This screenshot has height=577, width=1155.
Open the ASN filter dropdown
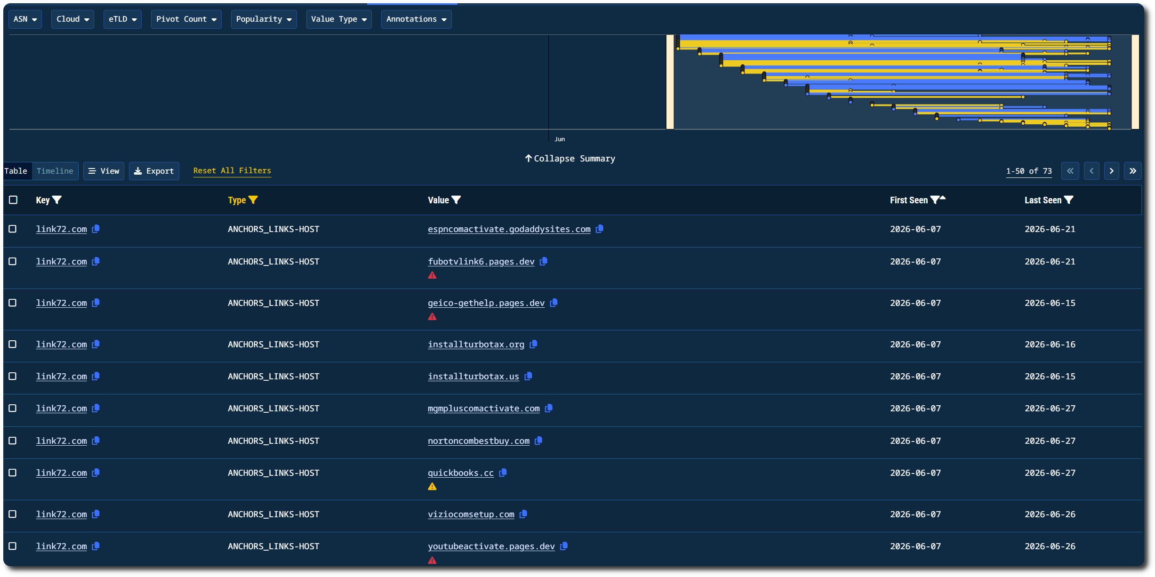coord(25,19)
